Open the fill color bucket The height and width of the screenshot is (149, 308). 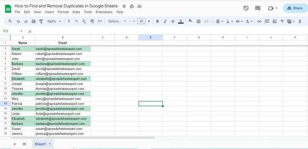click(190, 21)
